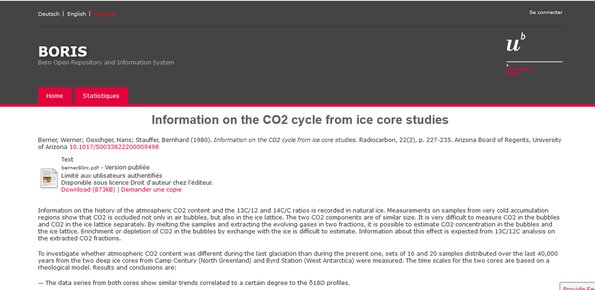Click Demander une copie link
The image size is (595, 290).
[151, 190]
